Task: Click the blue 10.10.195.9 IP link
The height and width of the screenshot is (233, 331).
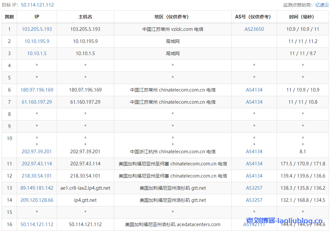Action: pos(37,41)
